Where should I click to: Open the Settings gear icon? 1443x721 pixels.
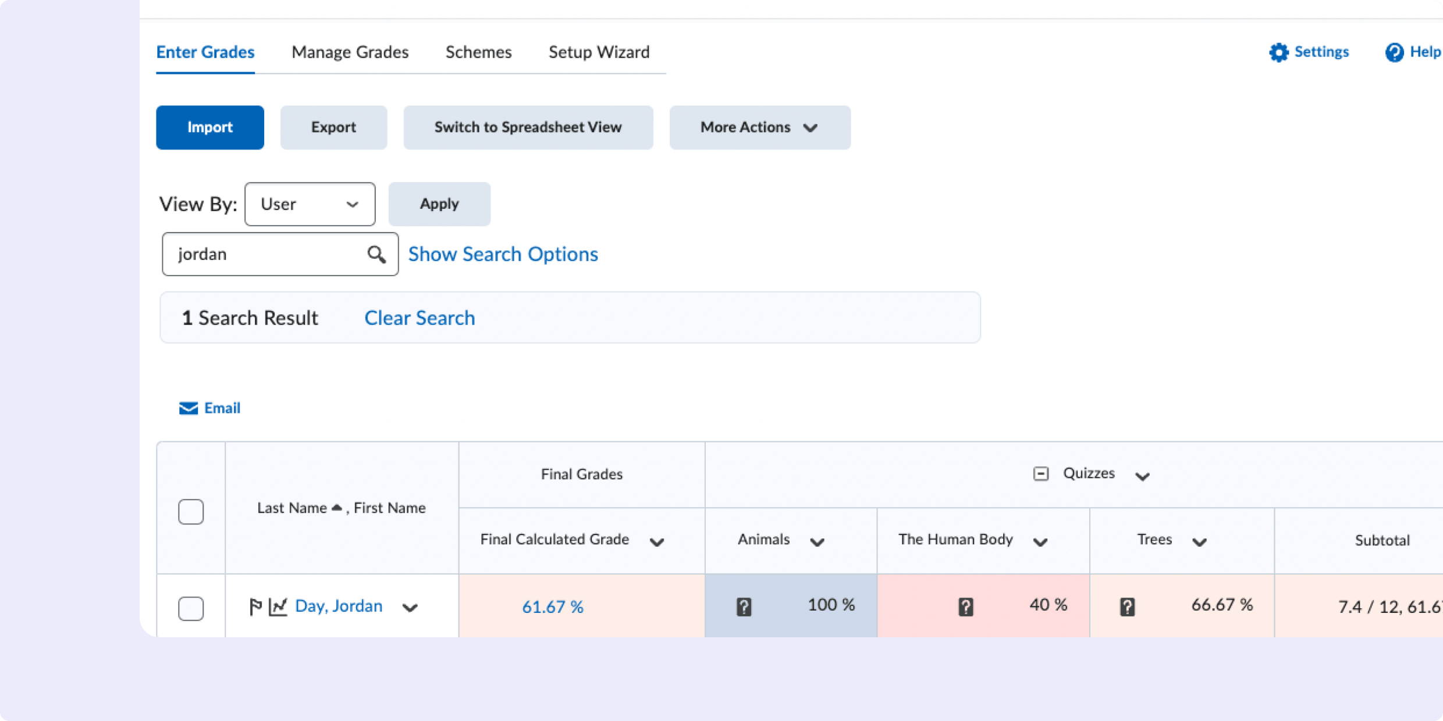click(x=1279, y=52)
